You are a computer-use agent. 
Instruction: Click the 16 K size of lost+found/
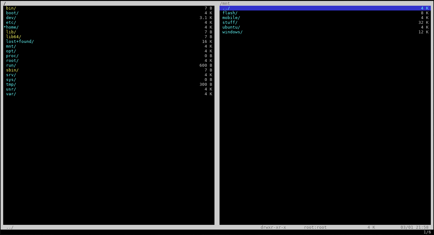click(207, 42)
